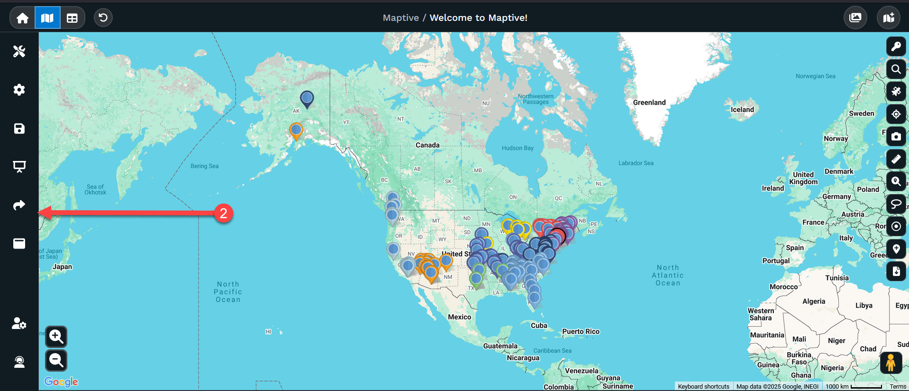Viewport: 909px width, 391px height.
Task: Click the Iceland map label
Action: point(742,110)
